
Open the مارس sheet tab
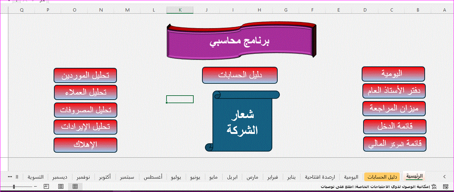pyautogui.click(x=252, y=177)
